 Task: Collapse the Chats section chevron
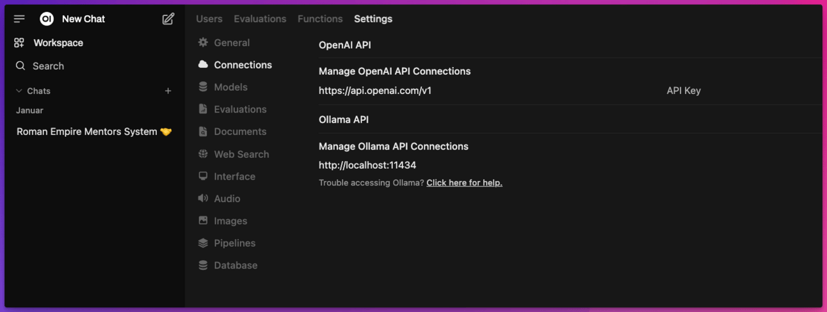pyautogui.click(x=19, y=91)
